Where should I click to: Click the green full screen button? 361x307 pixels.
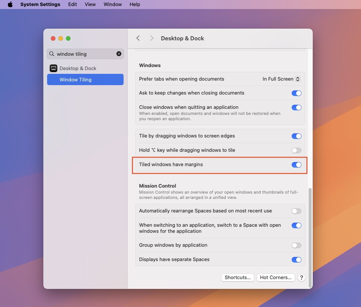click(68, 38)
